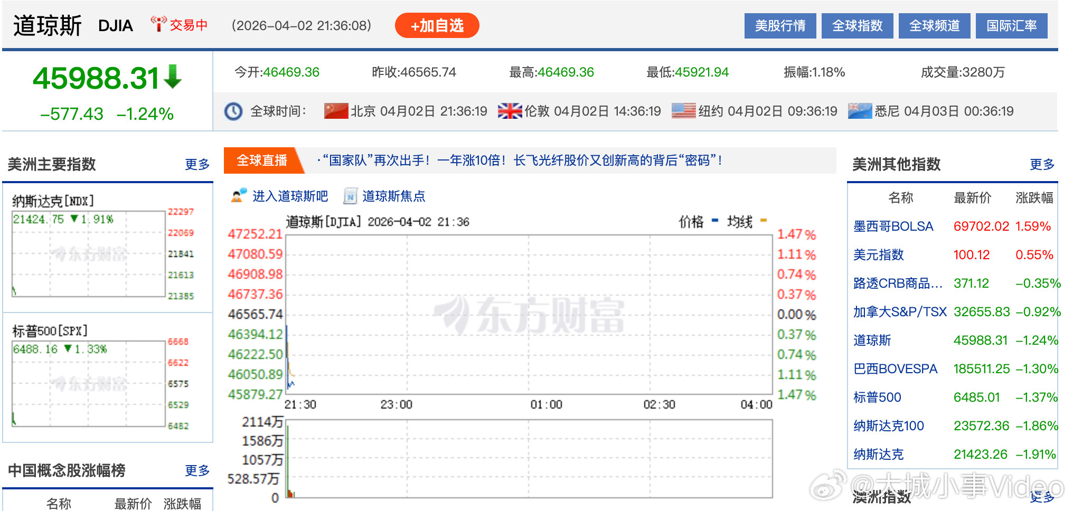Add DJIA to watchlist with +加自选
Image resolution: width=1073 pixels, height=511 pixels.
click(437, 25)
